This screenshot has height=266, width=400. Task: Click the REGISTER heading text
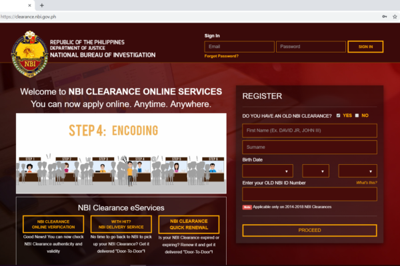click(262, 96)
